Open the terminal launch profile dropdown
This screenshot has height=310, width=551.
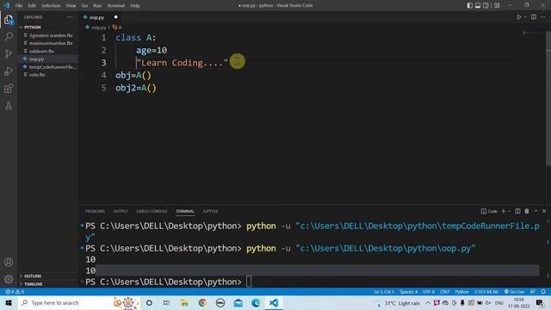click(x=509, y=211)
